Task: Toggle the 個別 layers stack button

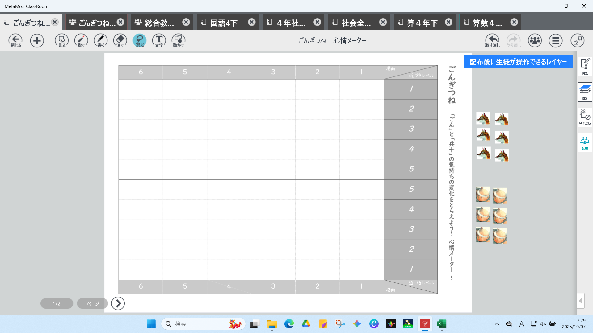Action: 585,92
